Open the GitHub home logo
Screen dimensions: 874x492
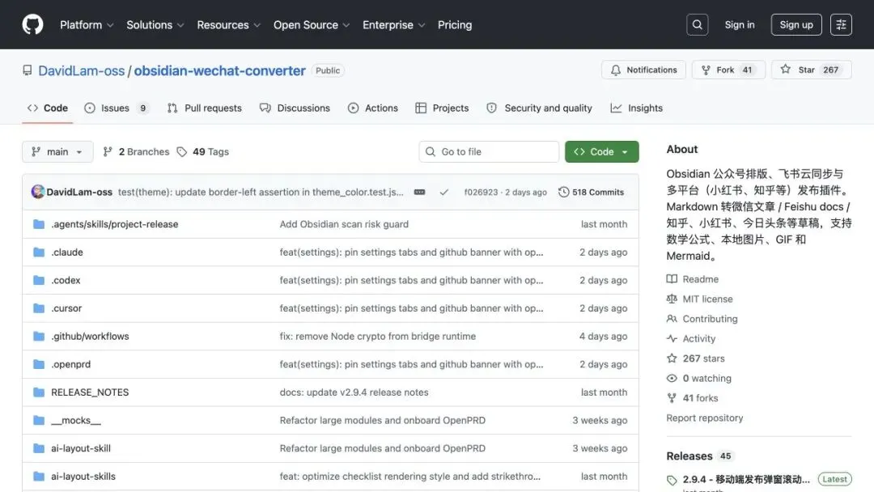coord(32,24)
